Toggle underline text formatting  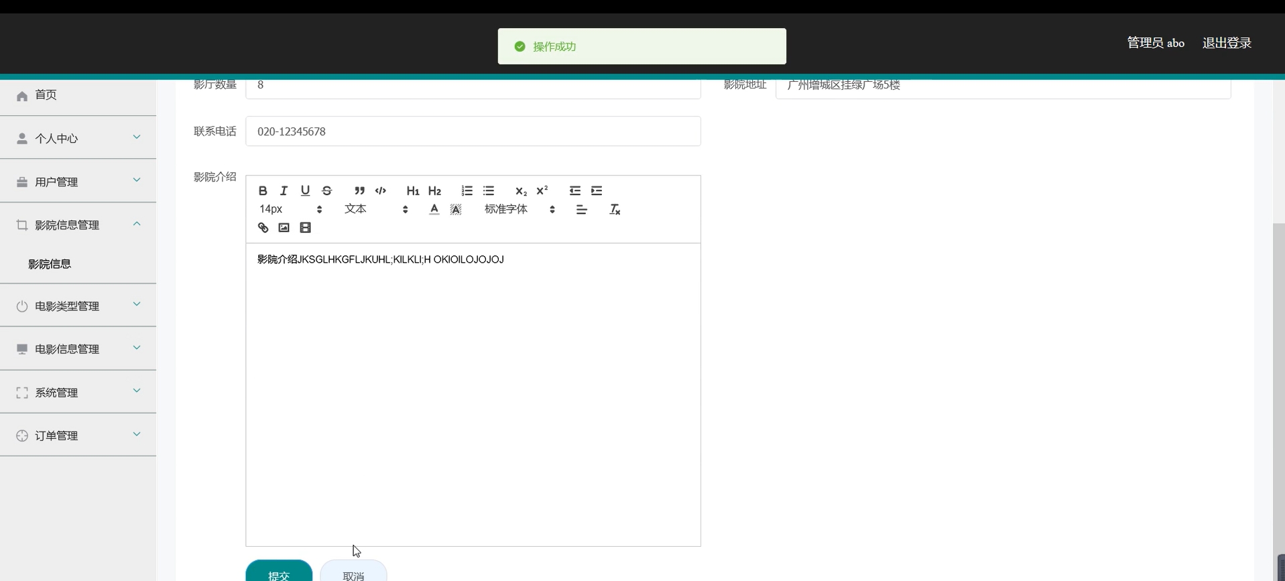[x=305, y=191]
